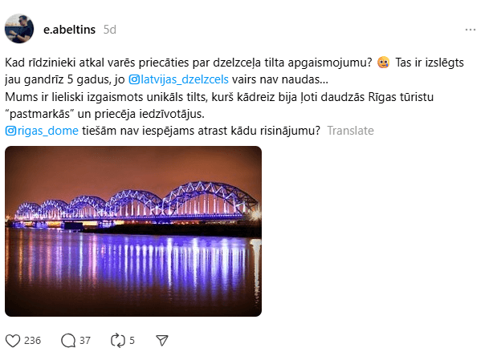The height and width of the screenshot is (356, 489).
Task: View the 236 likes count
Action: pos(32,341)
